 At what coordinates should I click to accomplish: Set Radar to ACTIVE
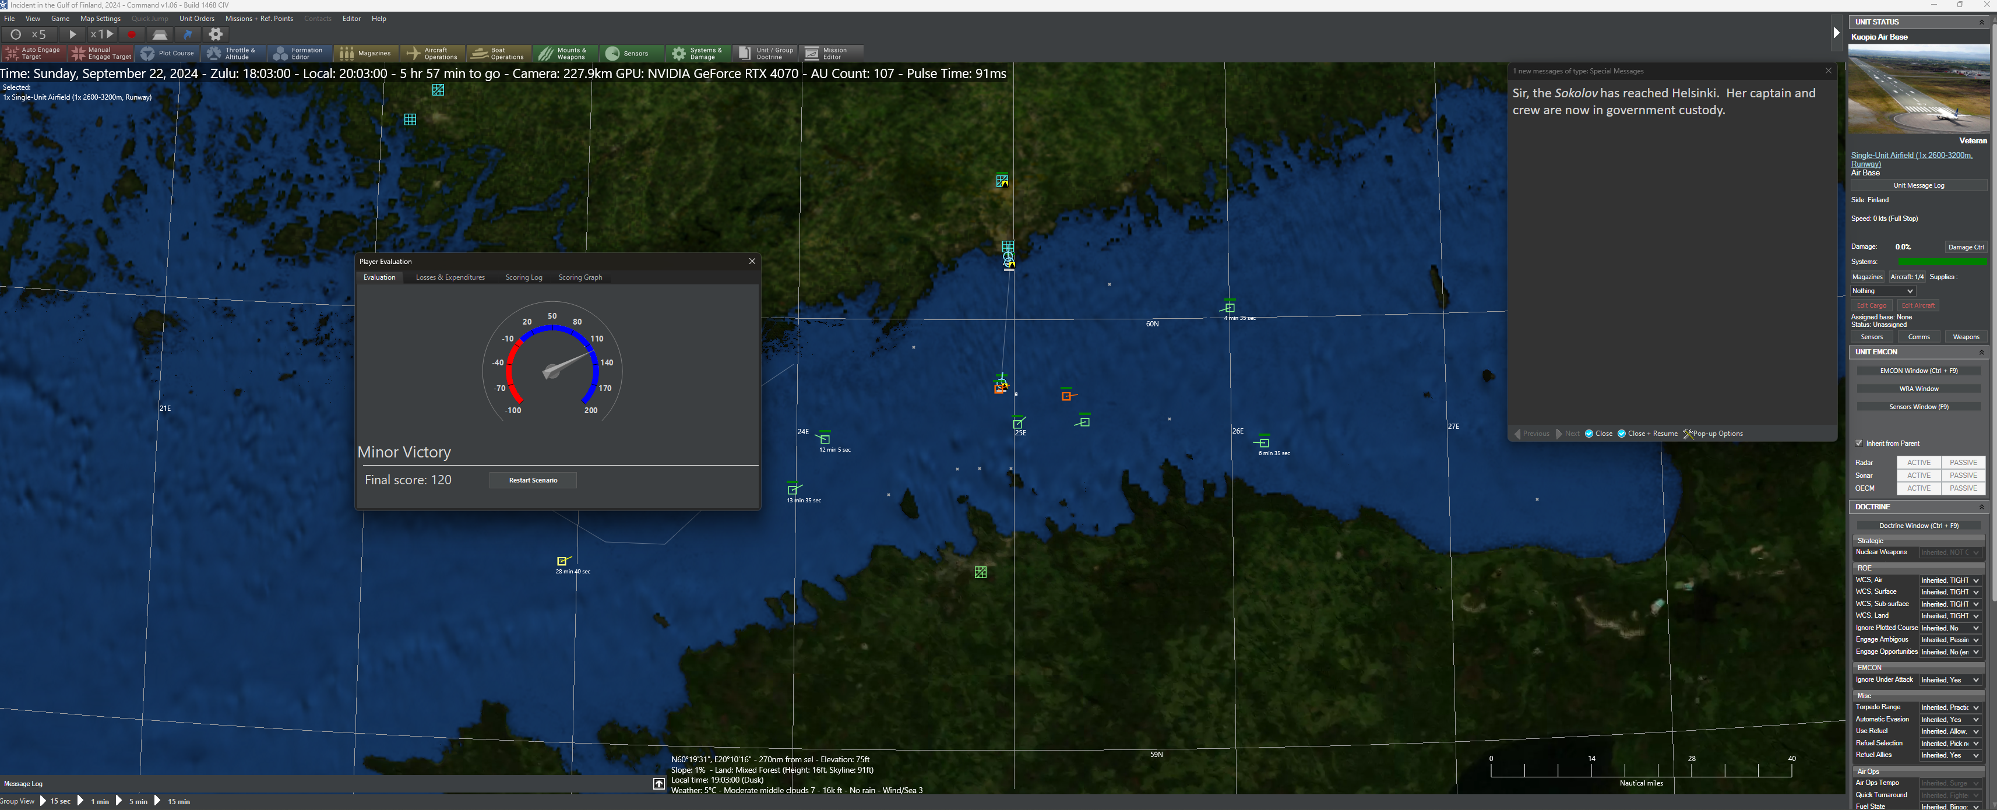(1919, 463)
